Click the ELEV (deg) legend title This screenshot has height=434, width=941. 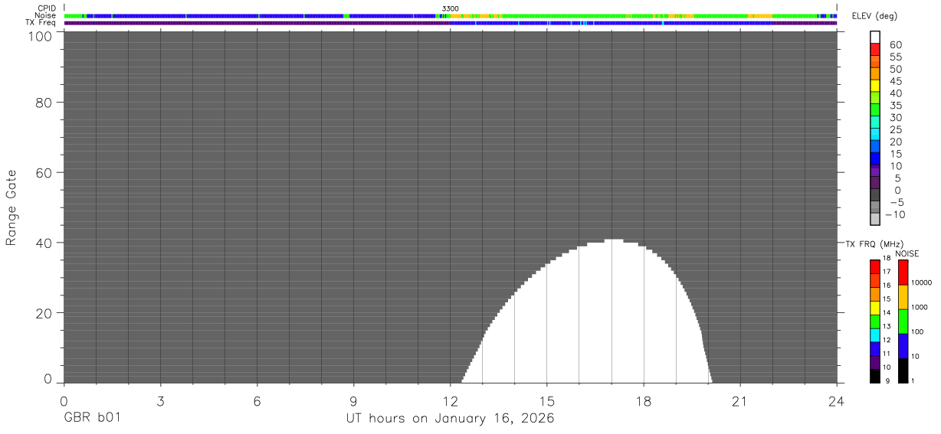tap(876, 16)
